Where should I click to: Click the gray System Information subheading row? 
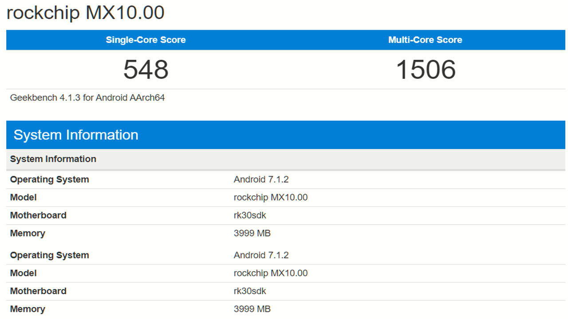click(x=53, y=159)
